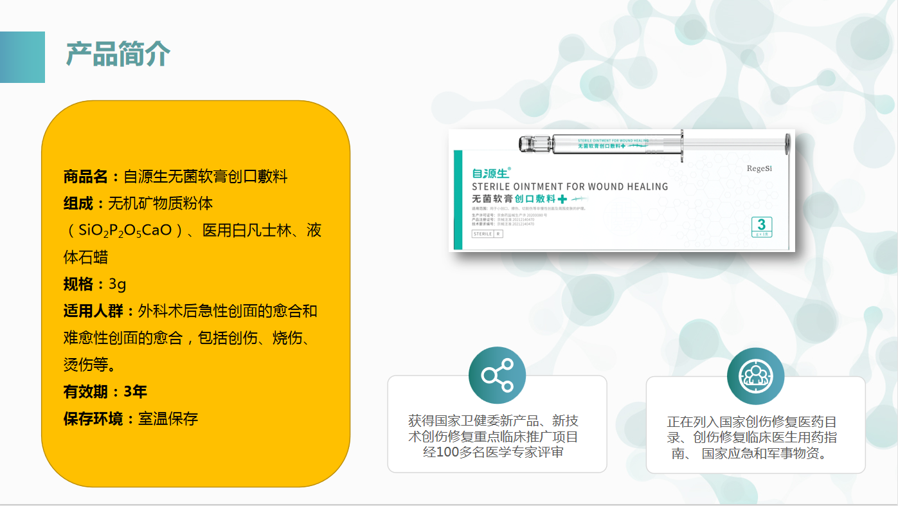Screen dimensions: 898x506
Task: Select the SiO2P2O5CaO formula text
Action: 125,230
